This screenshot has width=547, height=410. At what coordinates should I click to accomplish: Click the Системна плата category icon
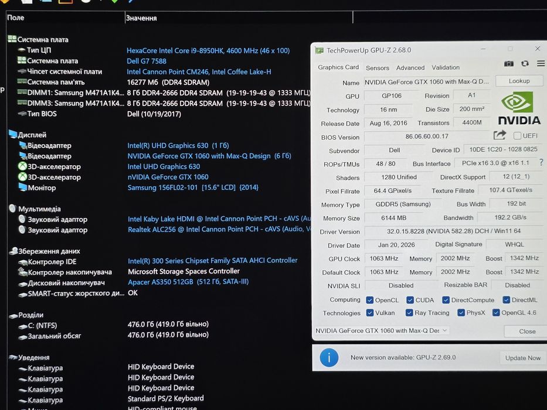tap(12, 39)
